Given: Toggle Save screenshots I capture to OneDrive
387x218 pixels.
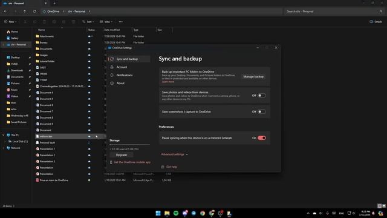Looking at the screenshot, I should click(262, 111).
